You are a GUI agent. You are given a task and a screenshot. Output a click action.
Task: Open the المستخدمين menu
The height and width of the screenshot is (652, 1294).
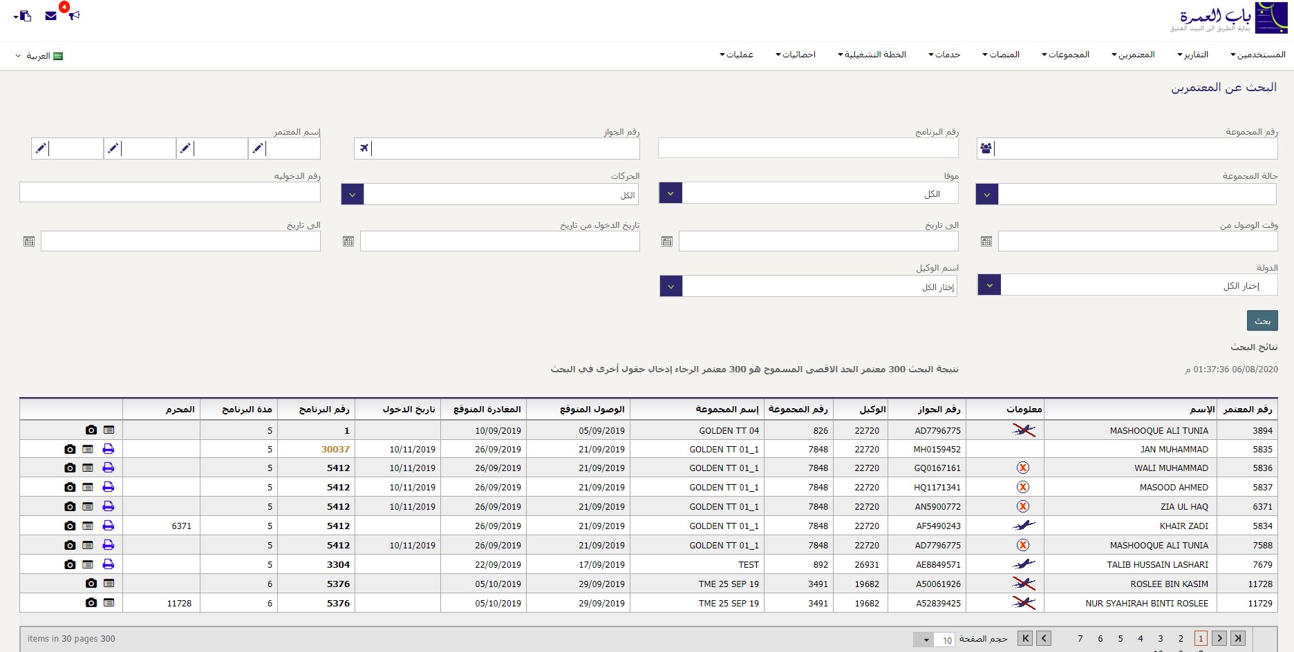pos(1258,55)
